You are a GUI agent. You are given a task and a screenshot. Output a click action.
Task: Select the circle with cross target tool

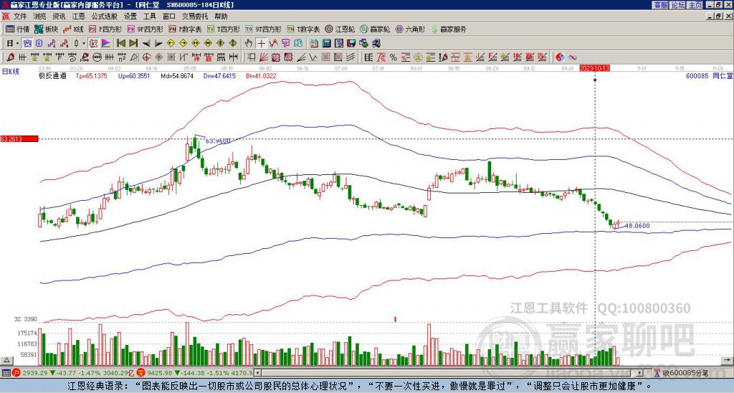(146, 57)
